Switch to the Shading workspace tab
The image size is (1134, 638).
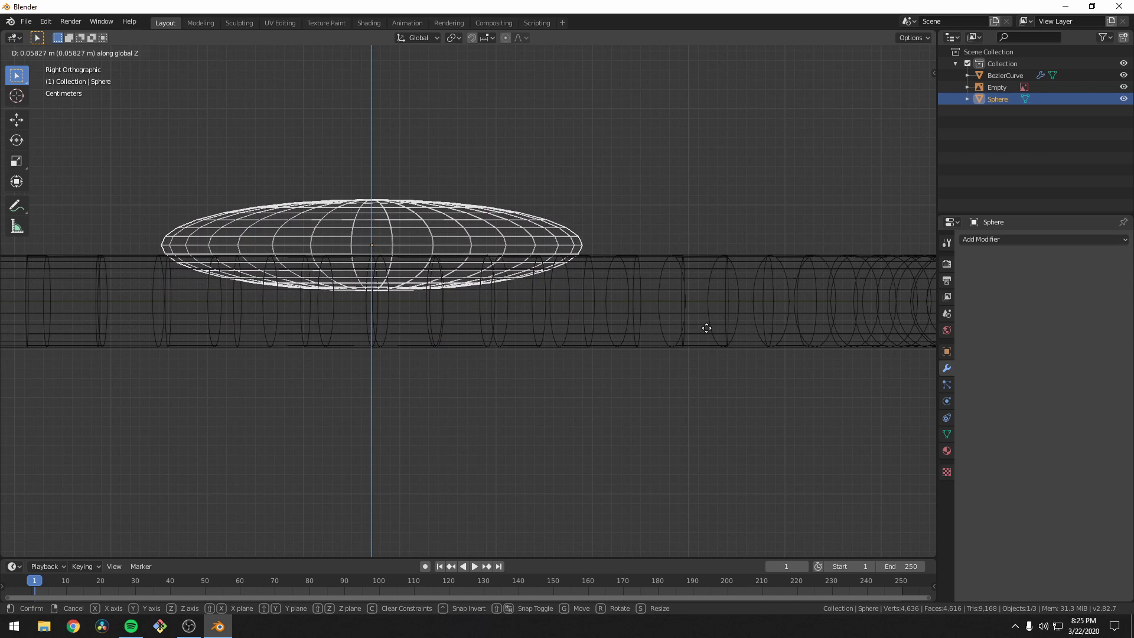(x=369, y=22)
